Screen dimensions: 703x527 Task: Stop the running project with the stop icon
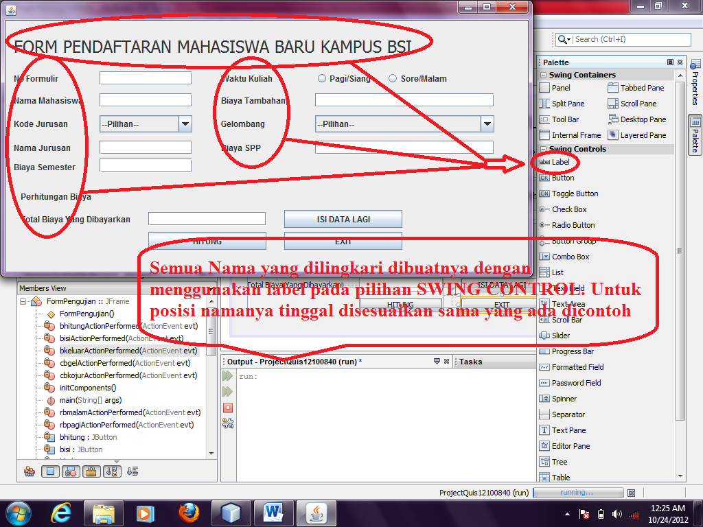click(x=227, y=408)
